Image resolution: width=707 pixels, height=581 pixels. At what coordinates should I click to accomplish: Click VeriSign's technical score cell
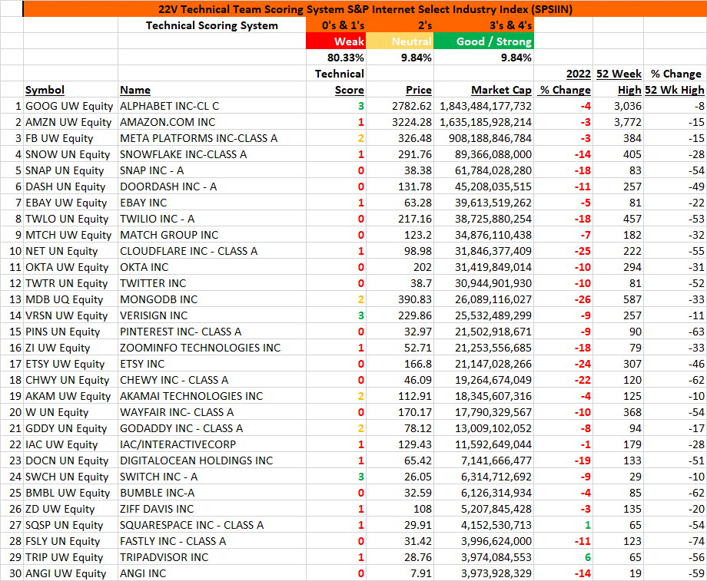tap(336, 315)
